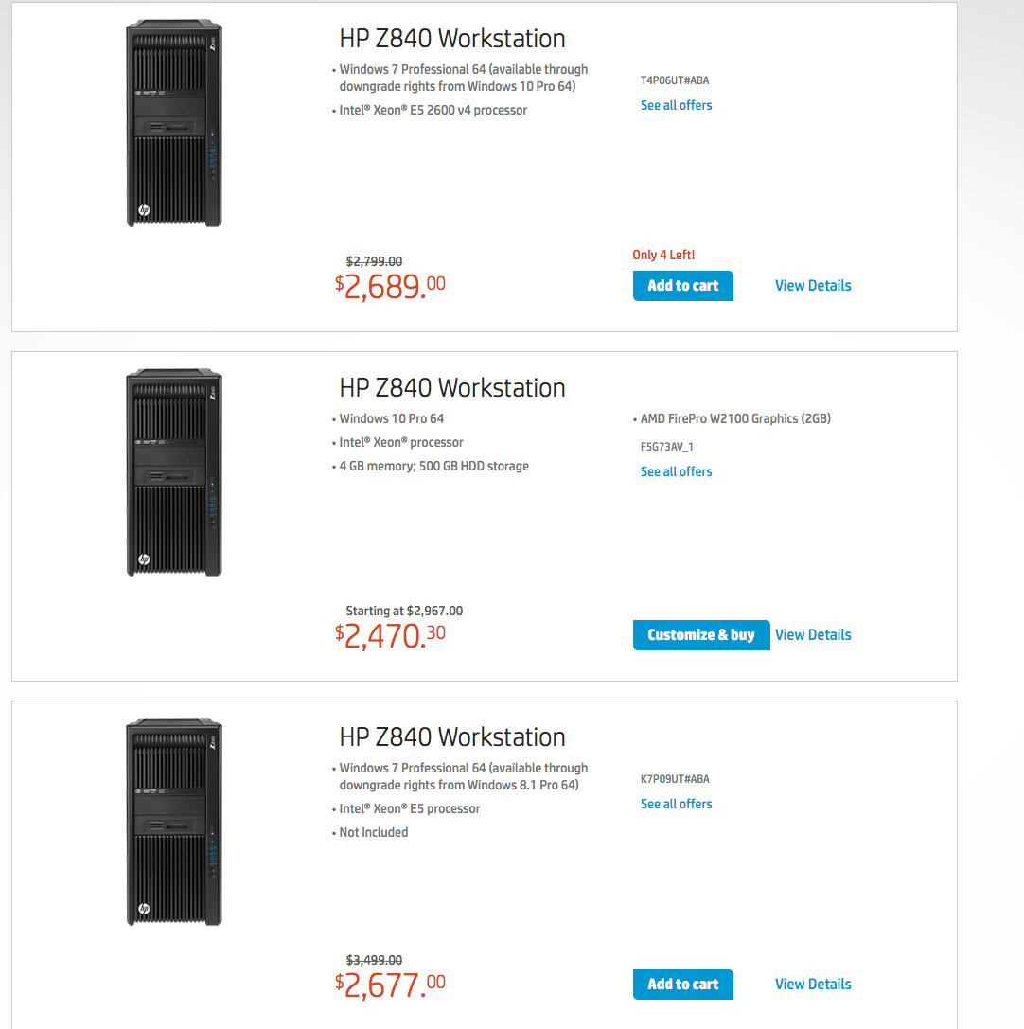The image size is (1024, 1029).
Task: Open the HP Z840 title for T4P06UT#ABA
Action: (x=452, y=39)
